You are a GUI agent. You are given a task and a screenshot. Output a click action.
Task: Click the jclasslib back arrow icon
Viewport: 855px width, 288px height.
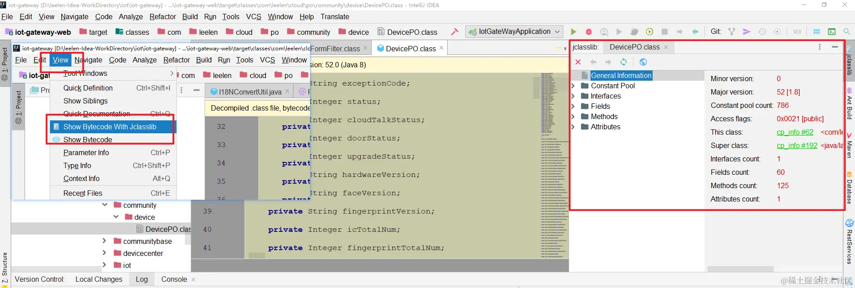(x=593, y=62)
